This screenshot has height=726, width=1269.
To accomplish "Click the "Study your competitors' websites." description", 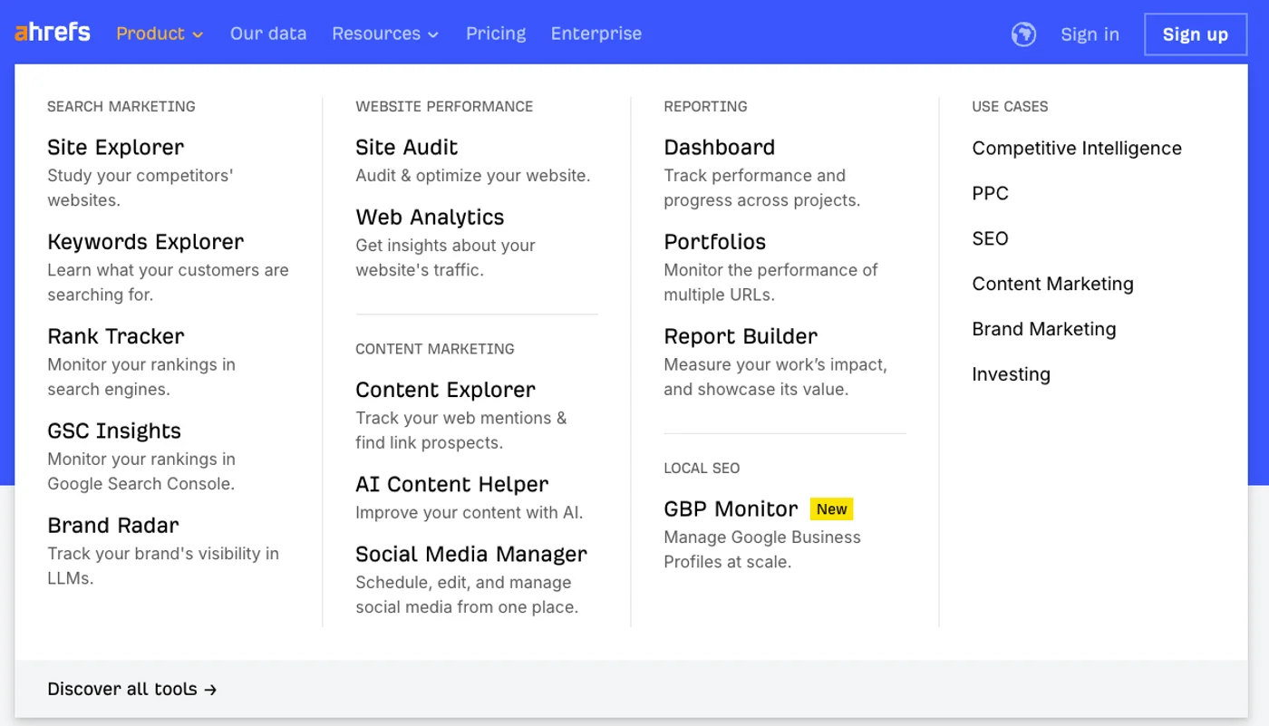I will tap(140, 188).
